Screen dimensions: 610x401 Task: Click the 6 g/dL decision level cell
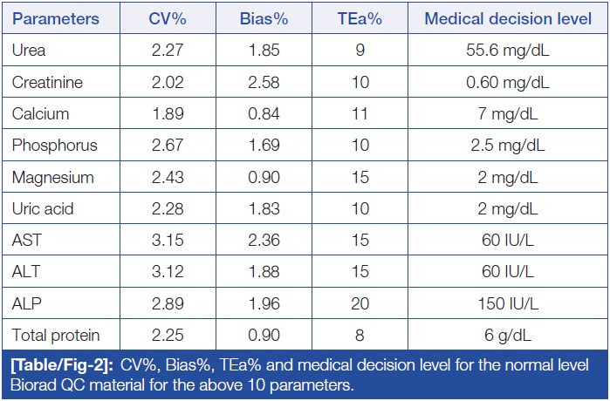pyautogui.click(x=508, y=333)
